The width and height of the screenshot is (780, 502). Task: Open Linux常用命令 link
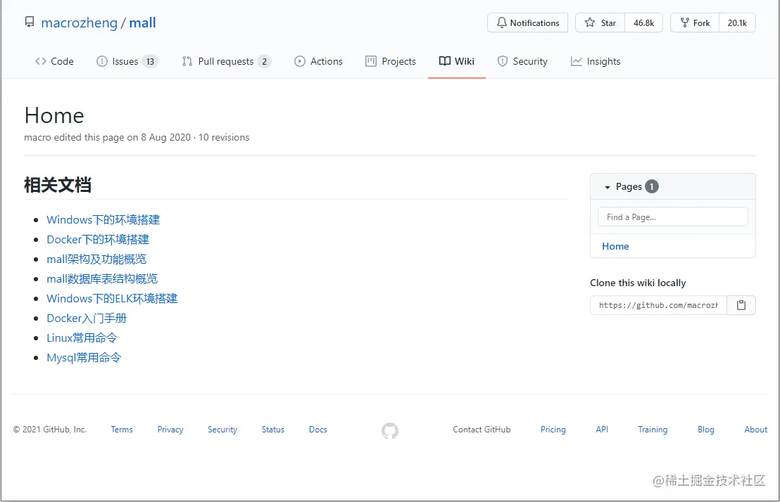[82, 338]
